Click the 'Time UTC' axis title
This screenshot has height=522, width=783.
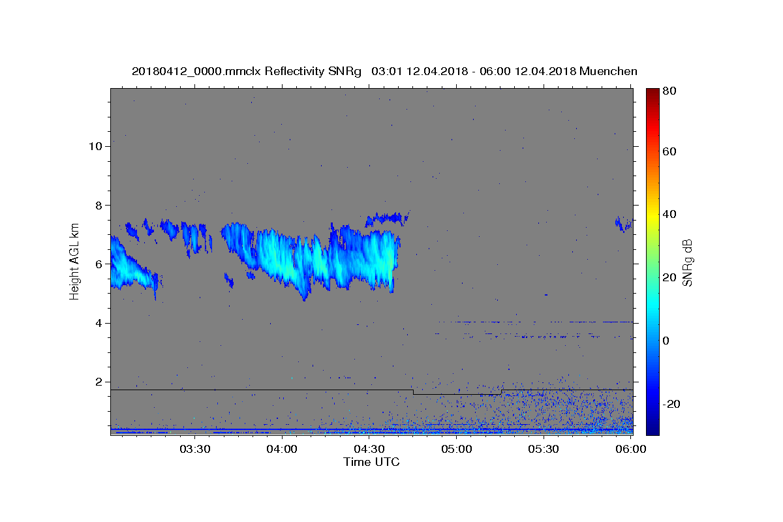tap(371, 462)
